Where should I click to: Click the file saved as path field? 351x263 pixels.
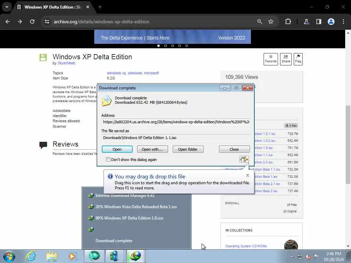(x=176, y=138)
